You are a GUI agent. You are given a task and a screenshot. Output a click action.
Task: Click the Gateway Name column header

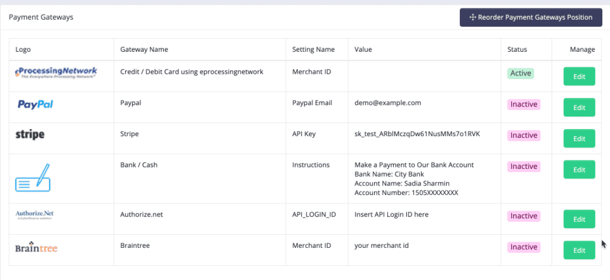pyautogui.click(x=144, y=49)
